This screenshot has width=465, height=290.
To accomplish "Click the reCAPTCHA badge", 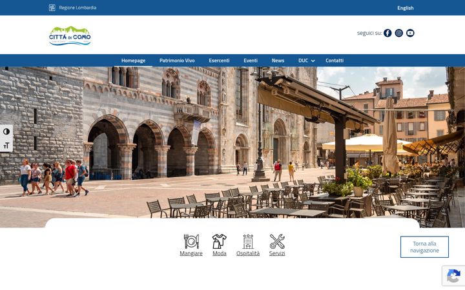I will click(x=453, y=276).
